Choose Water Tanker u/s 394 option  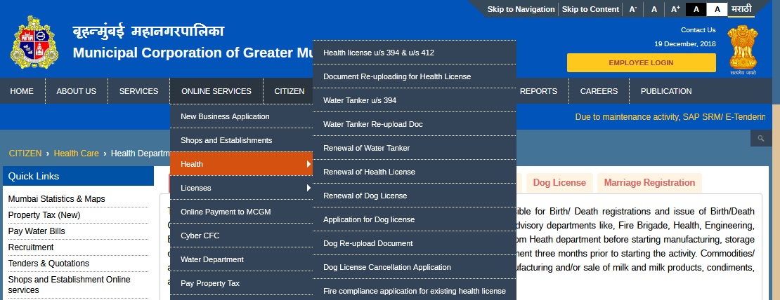point(359,100)
